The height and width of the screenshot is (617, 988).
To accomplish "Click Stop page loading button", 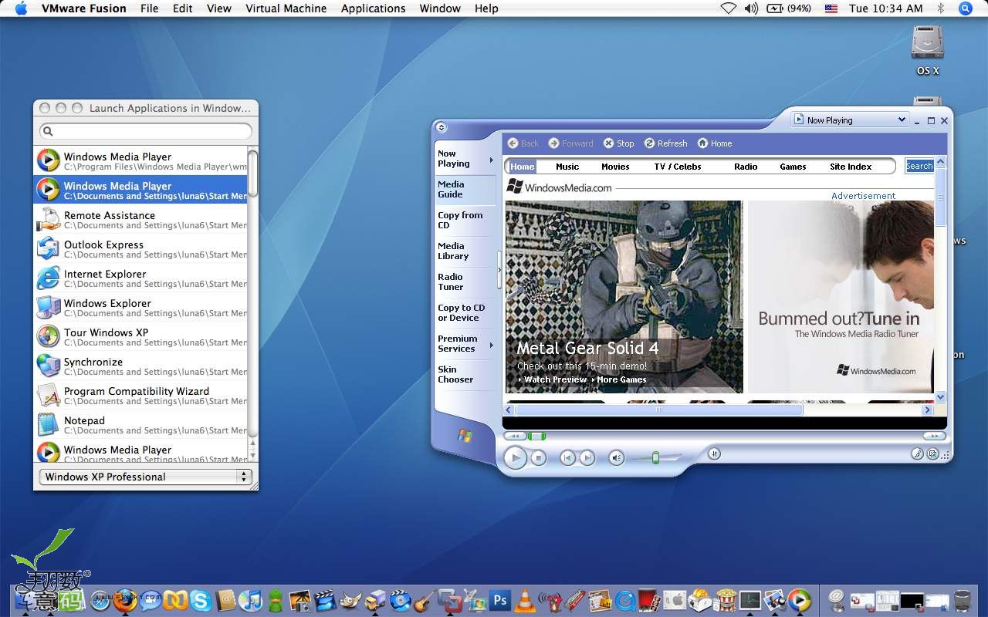I will click(619, 143).
